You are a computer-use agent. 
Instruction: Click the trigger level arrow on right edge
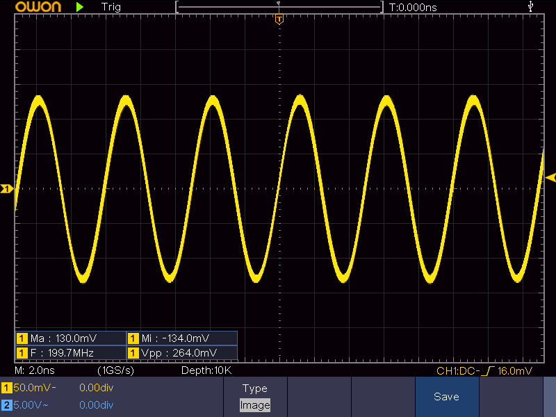point(550,177)
